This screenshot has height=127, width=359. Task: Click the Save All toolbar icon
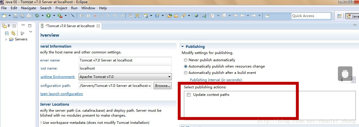coord(22,16)
